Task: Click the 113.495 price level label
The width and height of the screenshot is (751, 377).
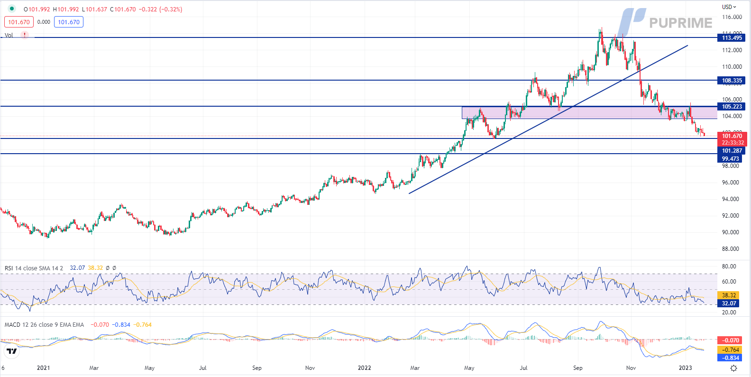Action: coord(732,38)
